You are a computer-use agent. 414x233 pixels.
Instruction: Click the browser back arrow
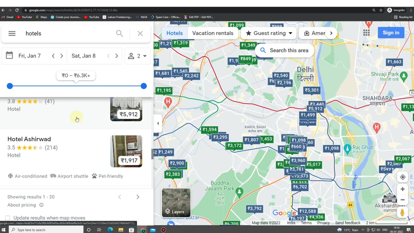click(x=3, y=10)
